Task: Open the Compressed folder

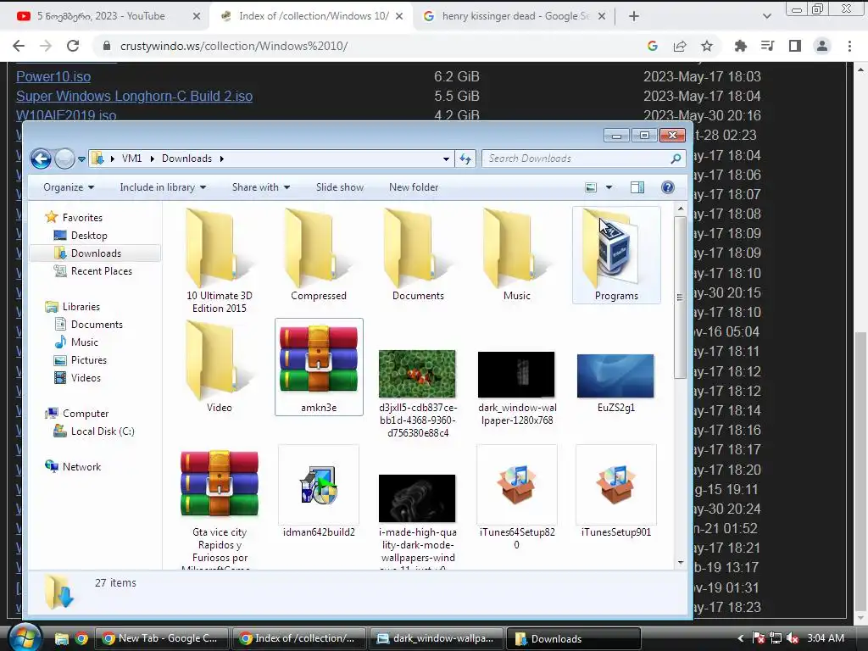Action: coord(319,254)
